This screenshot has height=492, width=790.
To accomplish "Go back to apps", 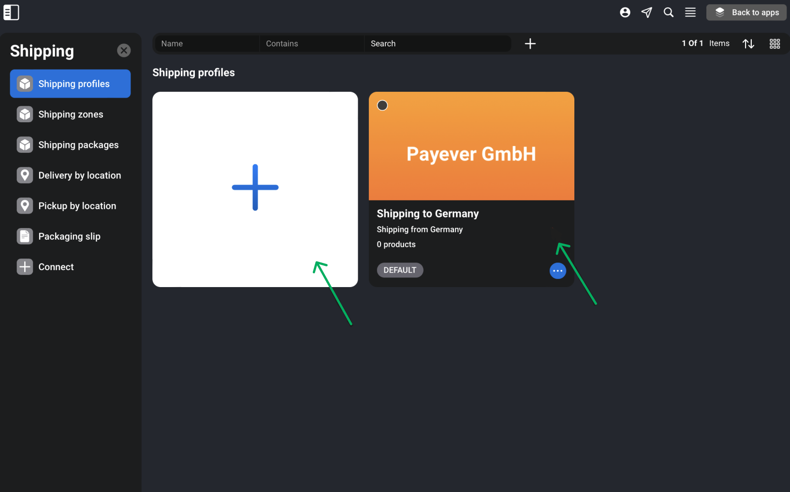I will pos(746,13).
